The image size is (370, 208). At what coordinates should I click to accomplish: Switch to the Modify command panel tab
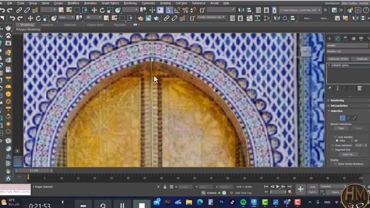(x=338, y=39)
